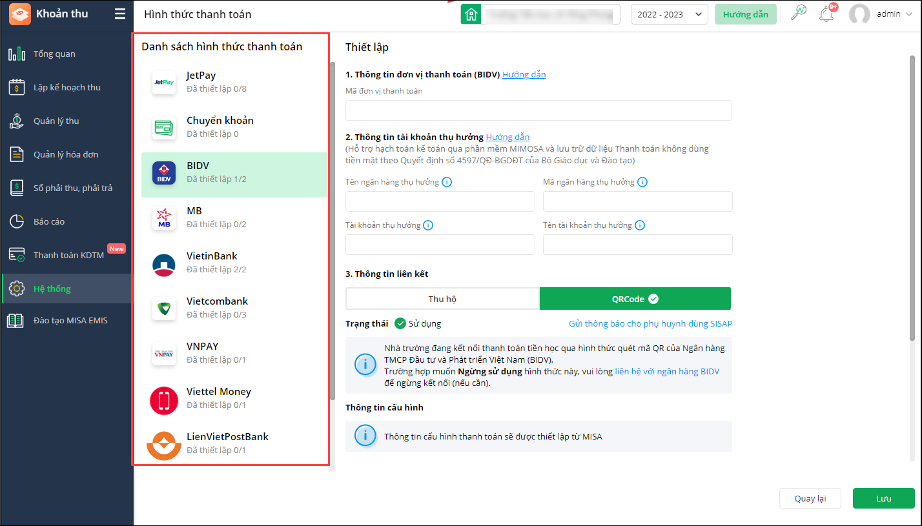Click the Khoản thu app logo
This screenshot has height=526, width=922.
pos(20,14)
